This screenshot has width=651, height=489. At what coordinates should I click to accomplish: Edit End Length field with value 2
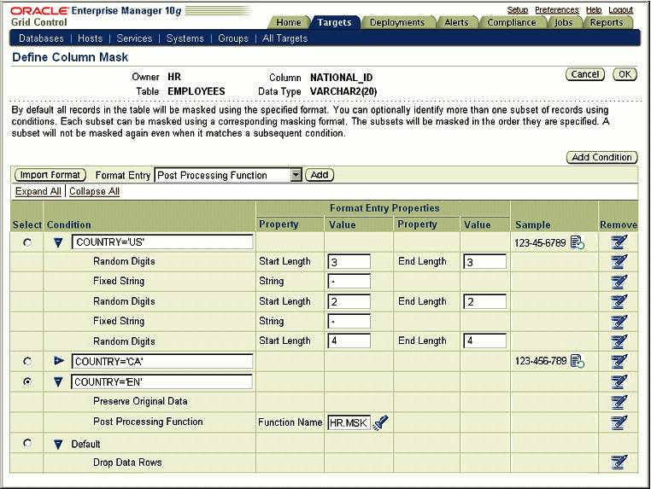tap(485, 301)
